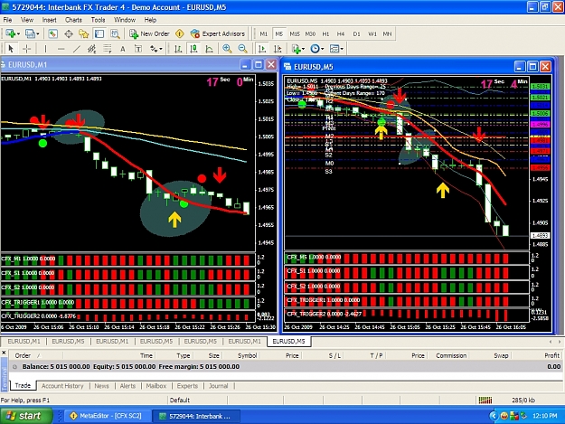Select the arrow Cursor tool
The image size is (565, 424).
11,49
